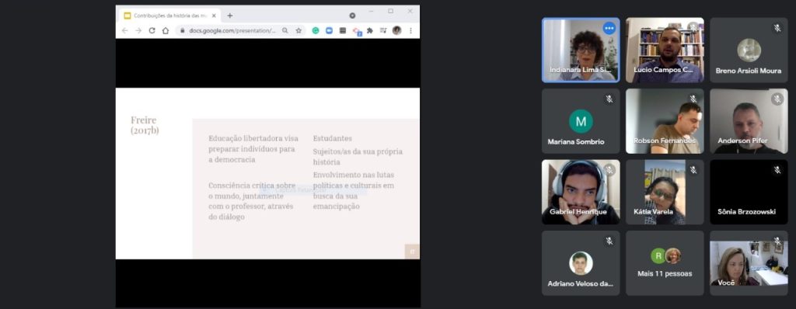
Task: Open the media control playlist icon
Action: pyautogui.click(x=383, y=30)
